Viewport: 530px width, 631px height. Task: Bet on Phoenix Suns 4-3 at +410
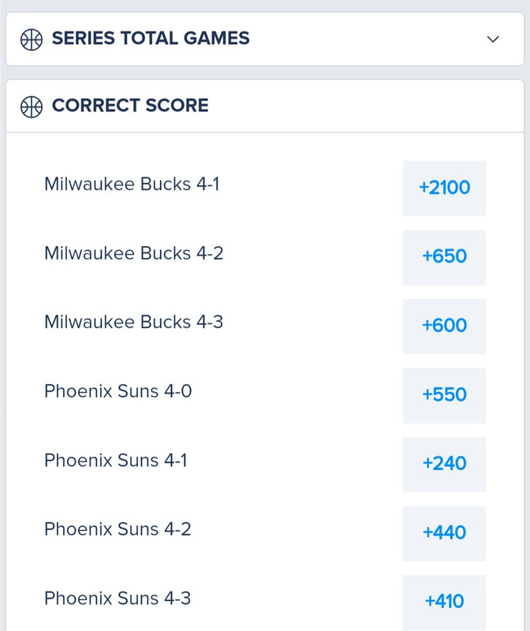click(x=444, y=603)
